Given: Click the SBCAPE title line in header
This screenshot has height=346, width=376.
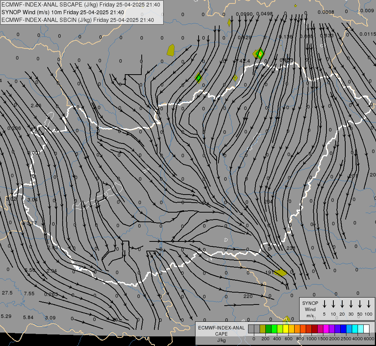Looking at the screenshot, I should pyautogui.click(x=81, y=5).
